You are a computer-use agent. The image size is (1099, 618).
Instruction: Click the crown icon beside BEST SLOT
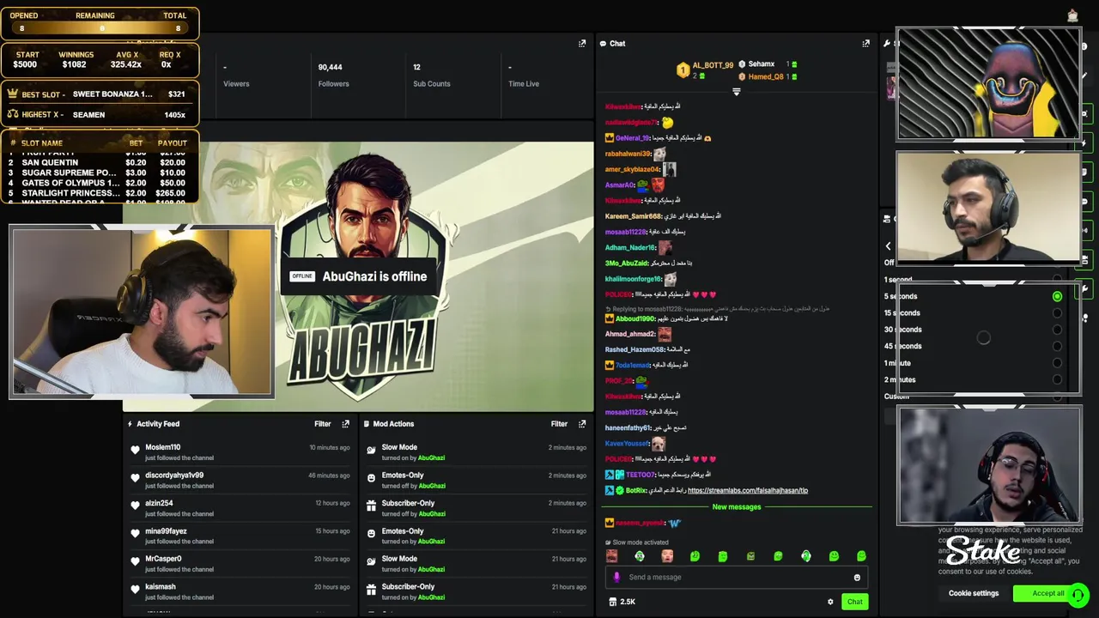(x=12, y=94)
